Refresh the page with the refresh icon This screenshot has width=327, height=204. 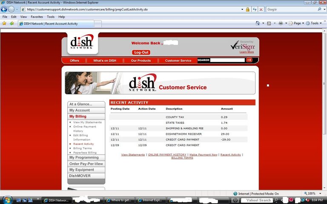(255, 9)
